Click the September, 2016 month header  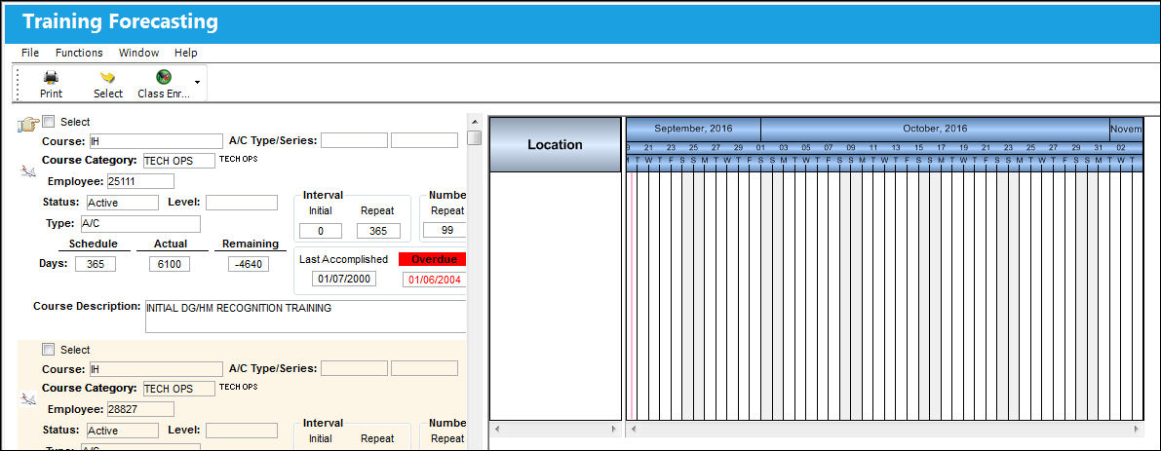(693, 129)
